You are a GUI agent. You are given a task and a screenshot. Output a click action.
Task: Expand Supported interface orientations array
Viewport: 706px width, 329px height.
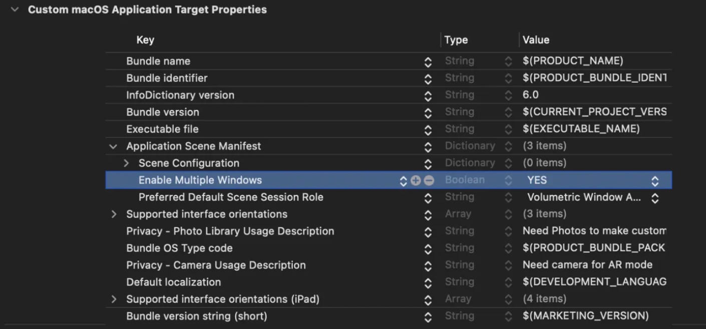pyautogui.click(x=114, y=214)
